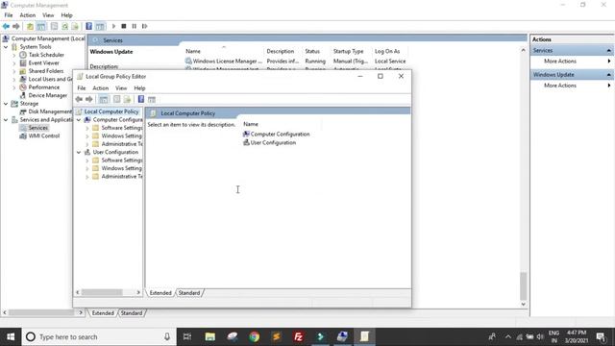Click services list vertical scrollbar thumb
The height and width of the screenshot is (346, 615).
click(x=523, y=285)
